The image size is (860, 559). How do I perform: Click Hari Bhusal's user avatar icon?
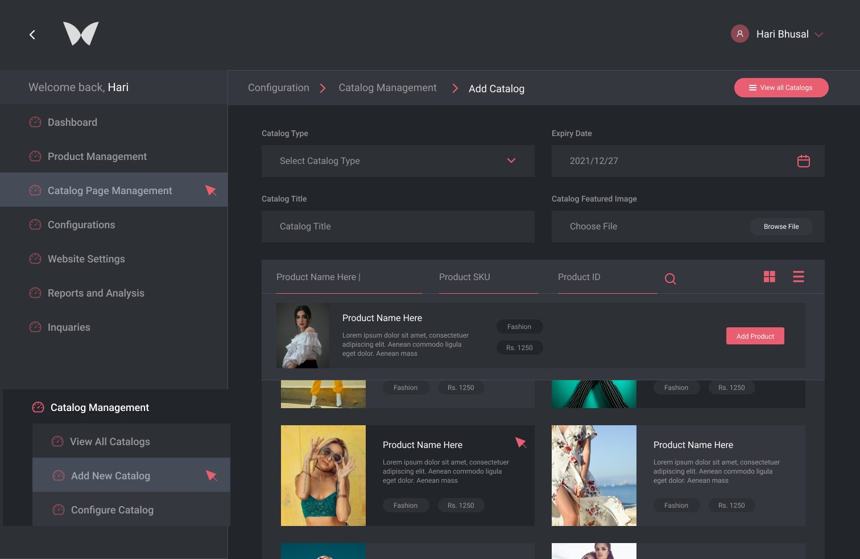[x=739, y=34]
